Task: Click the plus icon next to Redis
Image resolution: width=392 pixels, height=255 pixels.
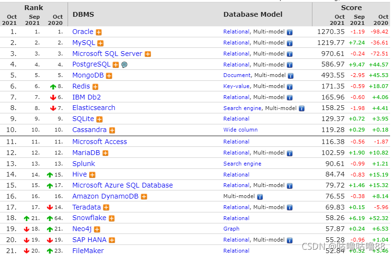Action: pyautogui.click(x=95, y=87)
